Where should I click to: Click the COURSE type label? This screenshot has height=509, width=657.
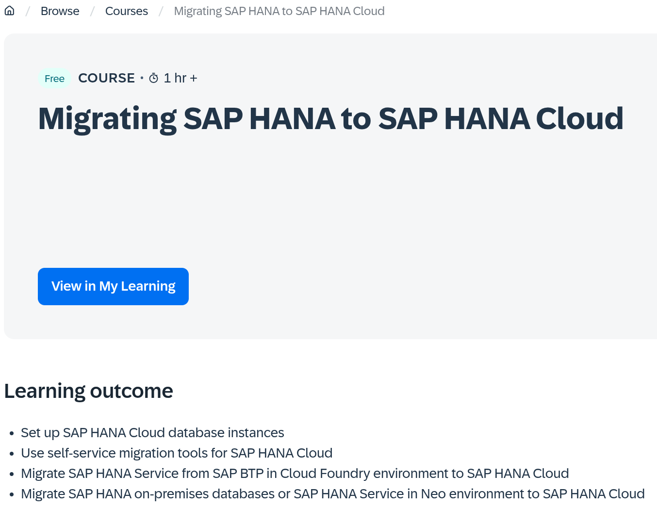click(x=106, y=78)
